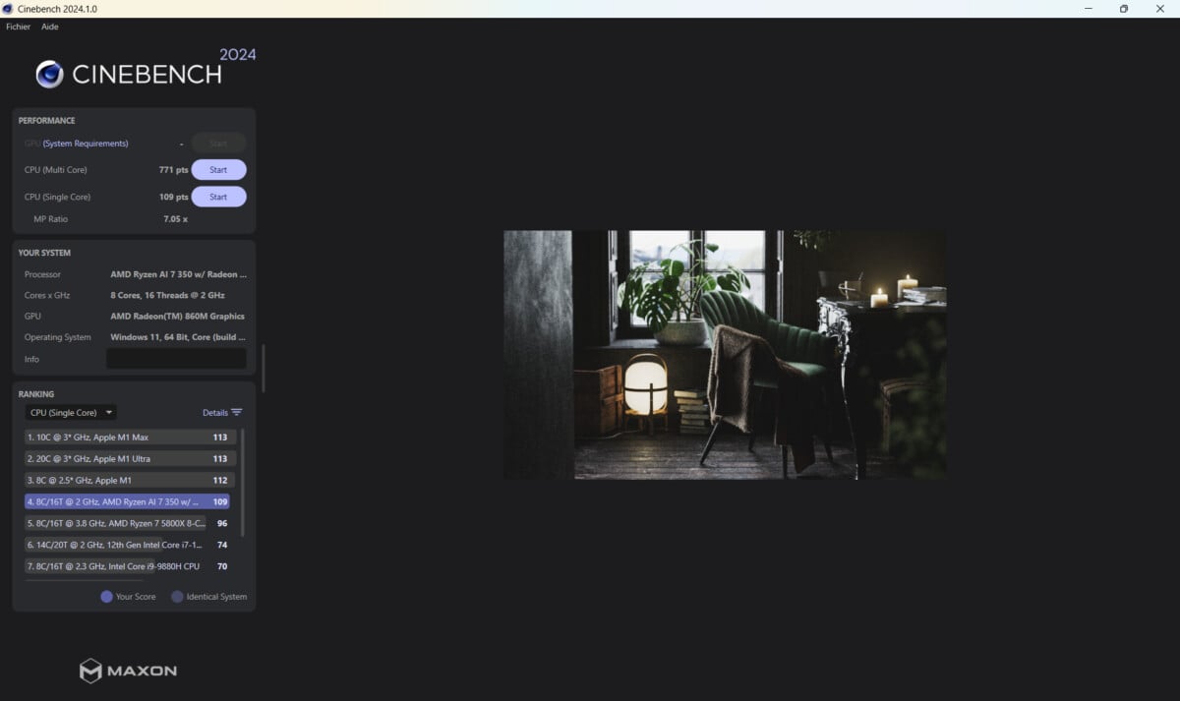Viewport: 1180px width, 701px height.
Task: Open the GPU System Requirements link
Action: point(85,144)
